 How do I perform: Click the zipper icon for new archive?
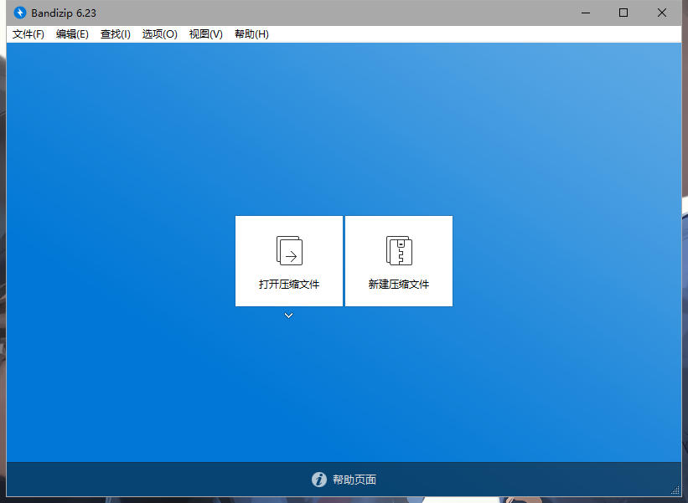click(399, 250)
